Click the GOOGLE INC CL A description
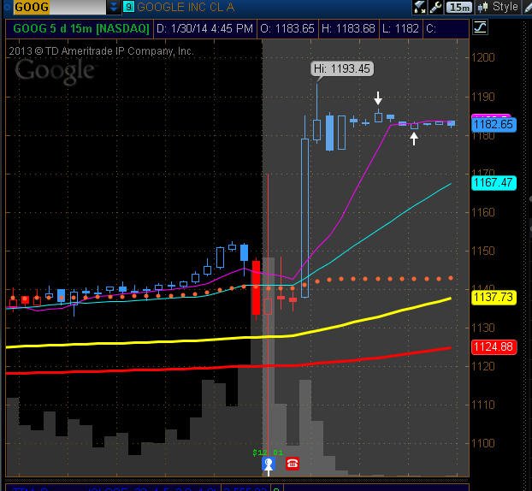 click(186, 7)
